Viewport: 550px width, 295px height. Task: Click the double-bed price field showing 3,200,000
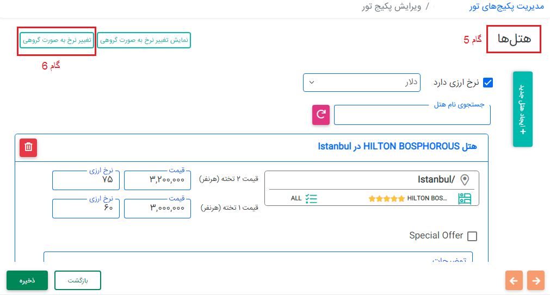point(157,180)
